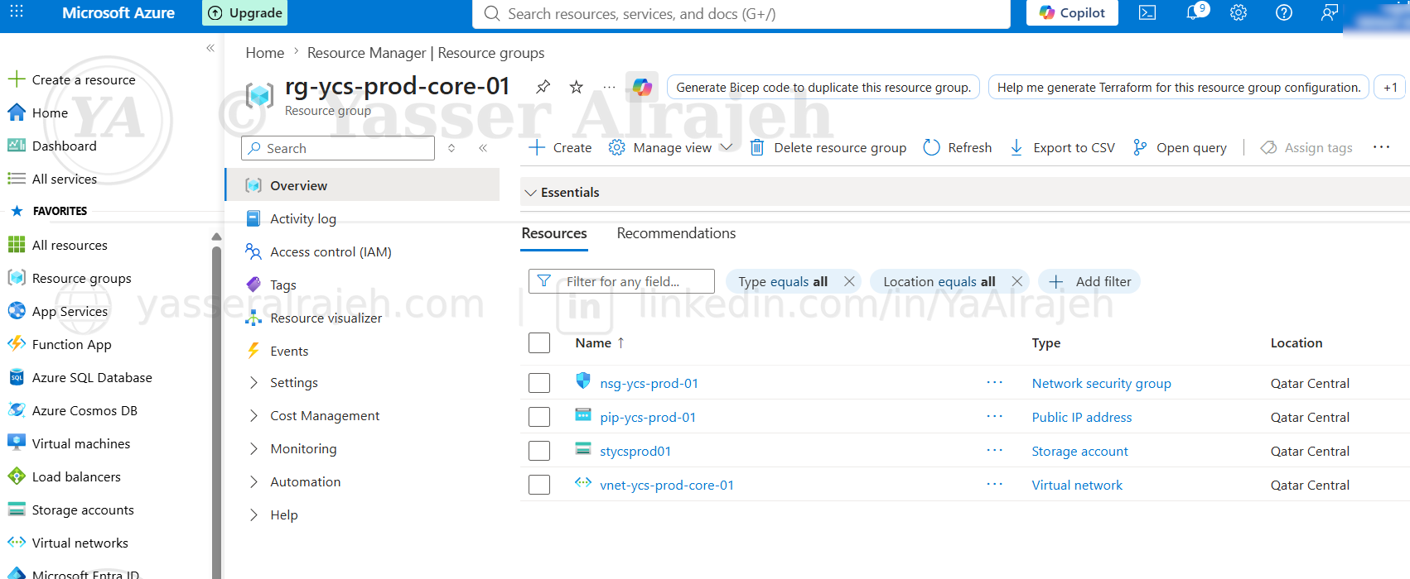
Task: Click the Upgrade button
Action: (245, 12)
